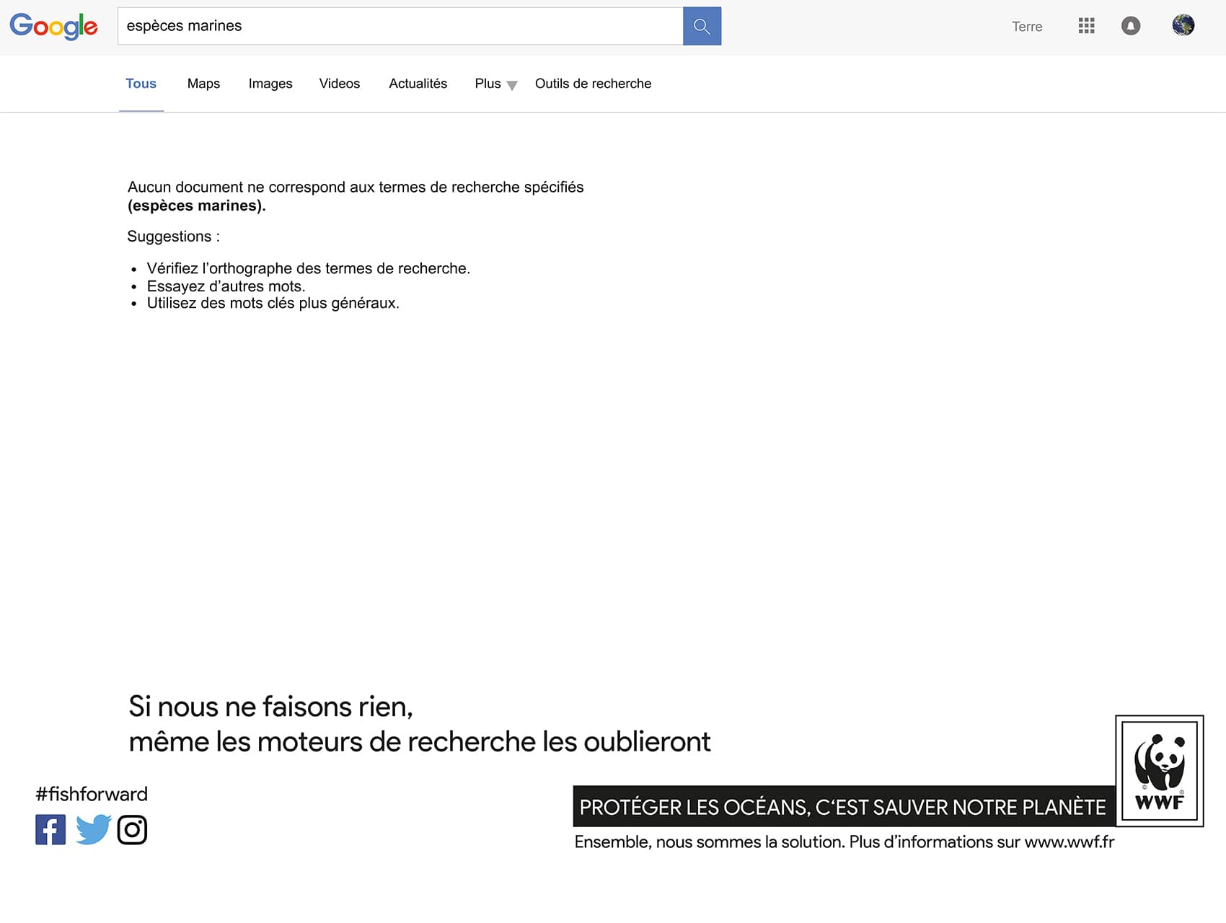Go to the Videos tab
This screenshot has height=923, width=1226.
pyautogui.click(x=339, y=84)
